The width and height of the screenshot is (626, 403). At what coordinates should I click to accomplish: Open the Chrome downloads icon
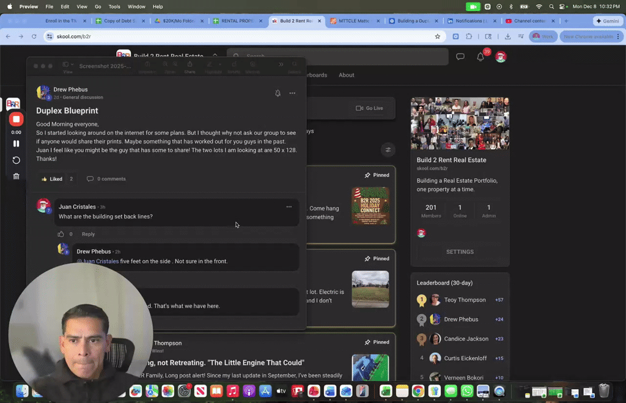point(508,36)
